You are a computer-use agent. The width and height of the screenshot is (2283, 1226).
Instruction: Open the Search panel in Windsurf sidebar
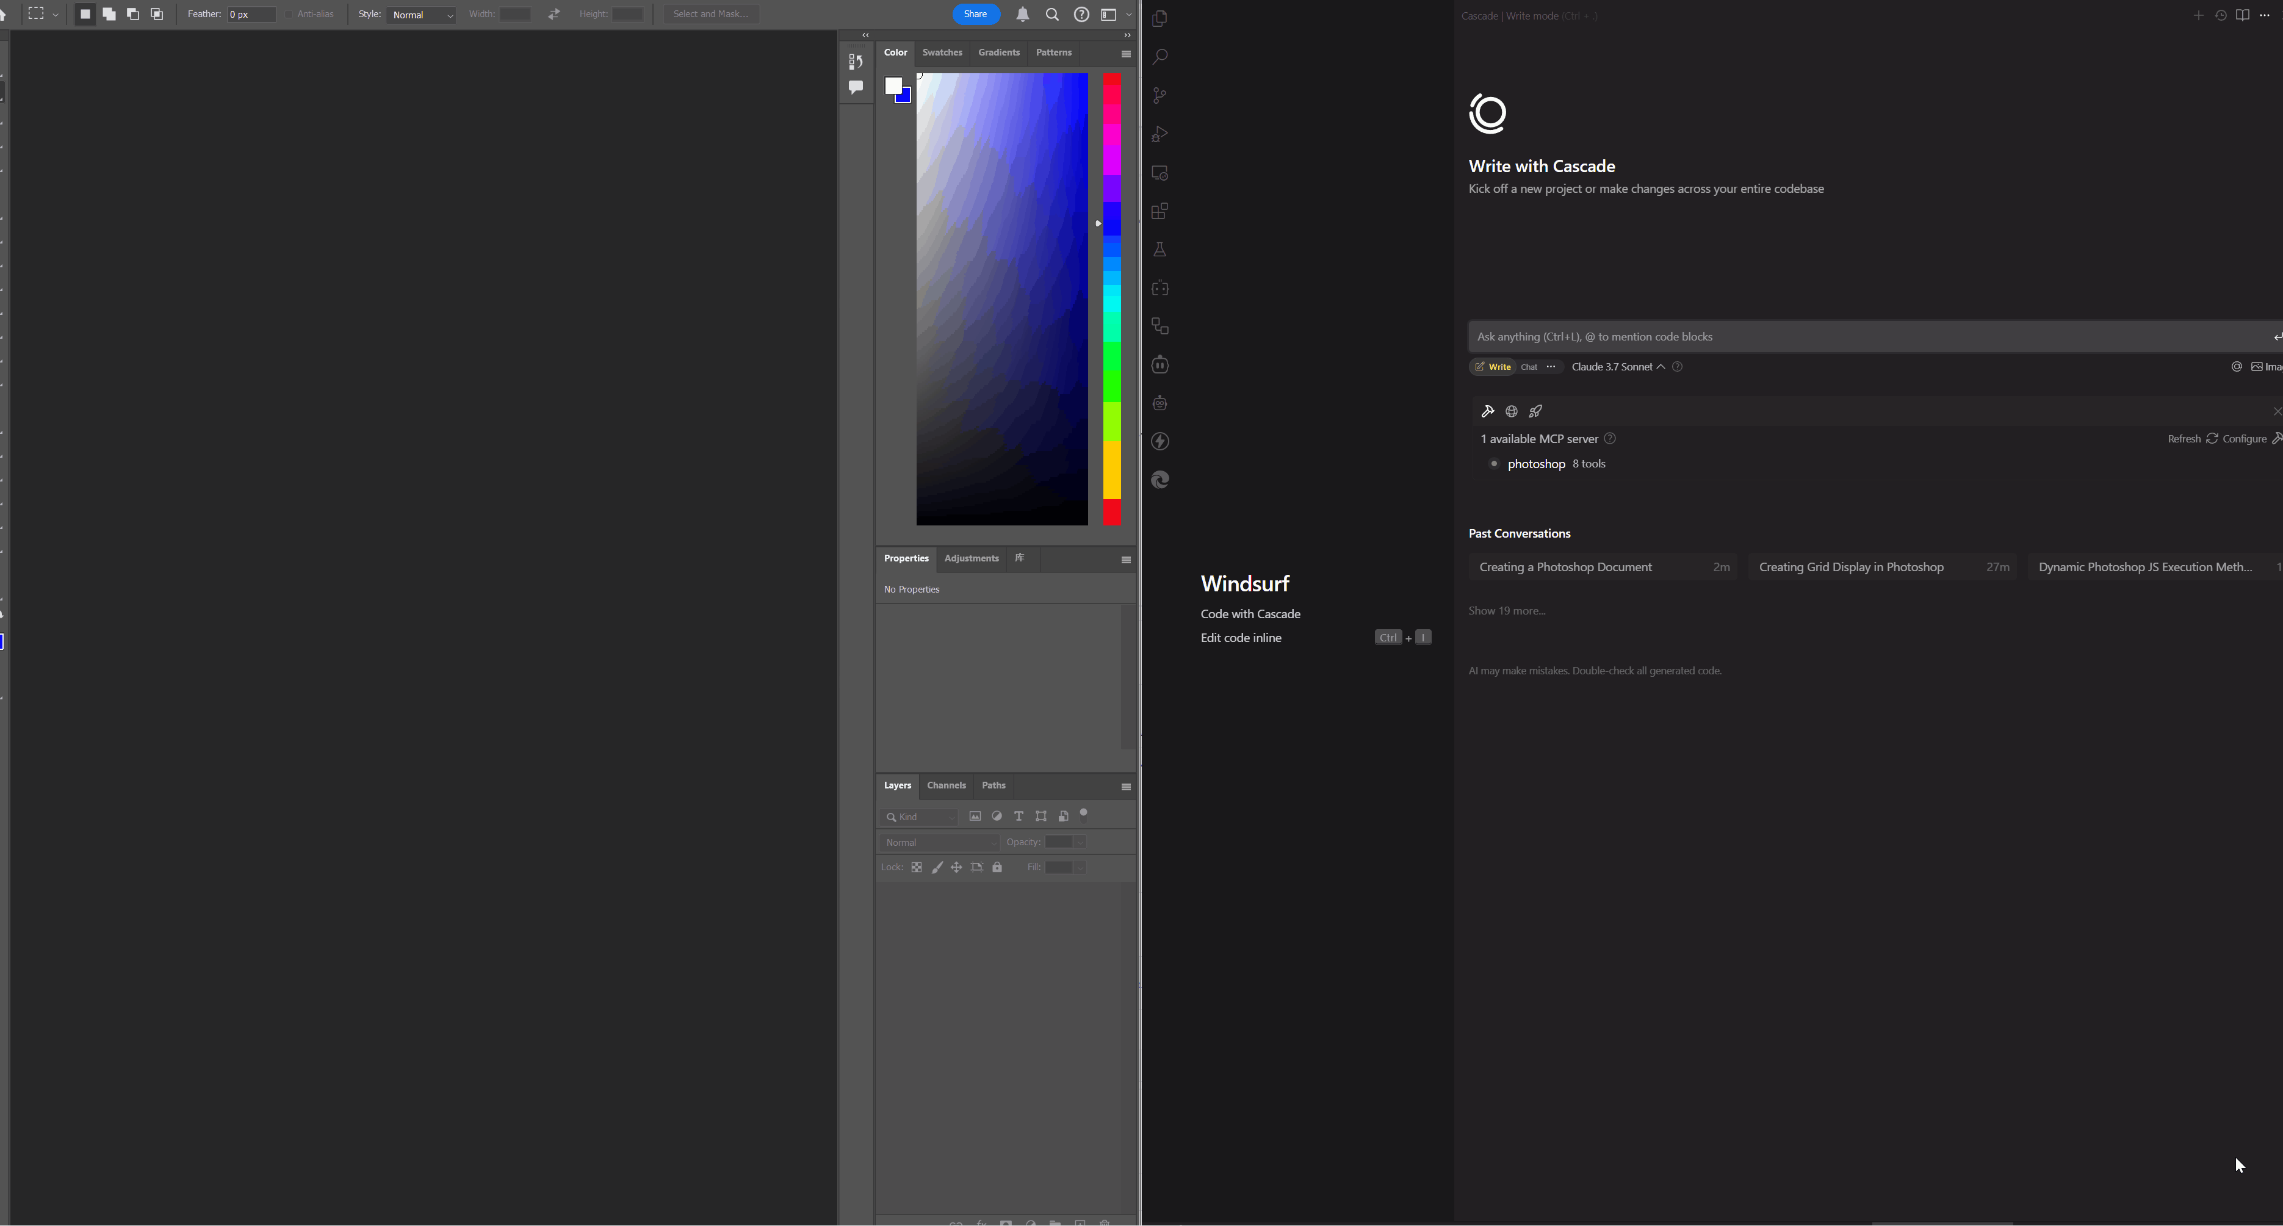[x=1160, y=56]
